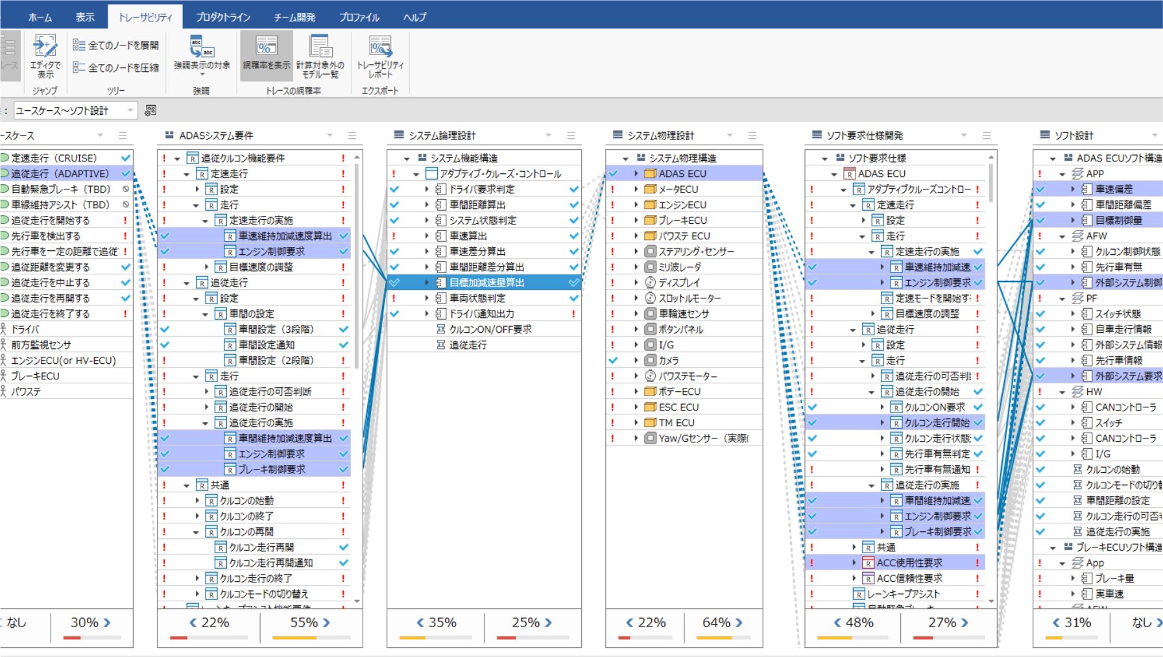Screen dimensions: 1163x657
Task: Click the settings icon beside the route combo box
Action: (150, 111)
